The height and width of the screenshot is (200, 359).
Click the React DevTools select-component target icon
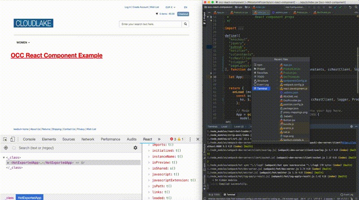pos(6,148)
